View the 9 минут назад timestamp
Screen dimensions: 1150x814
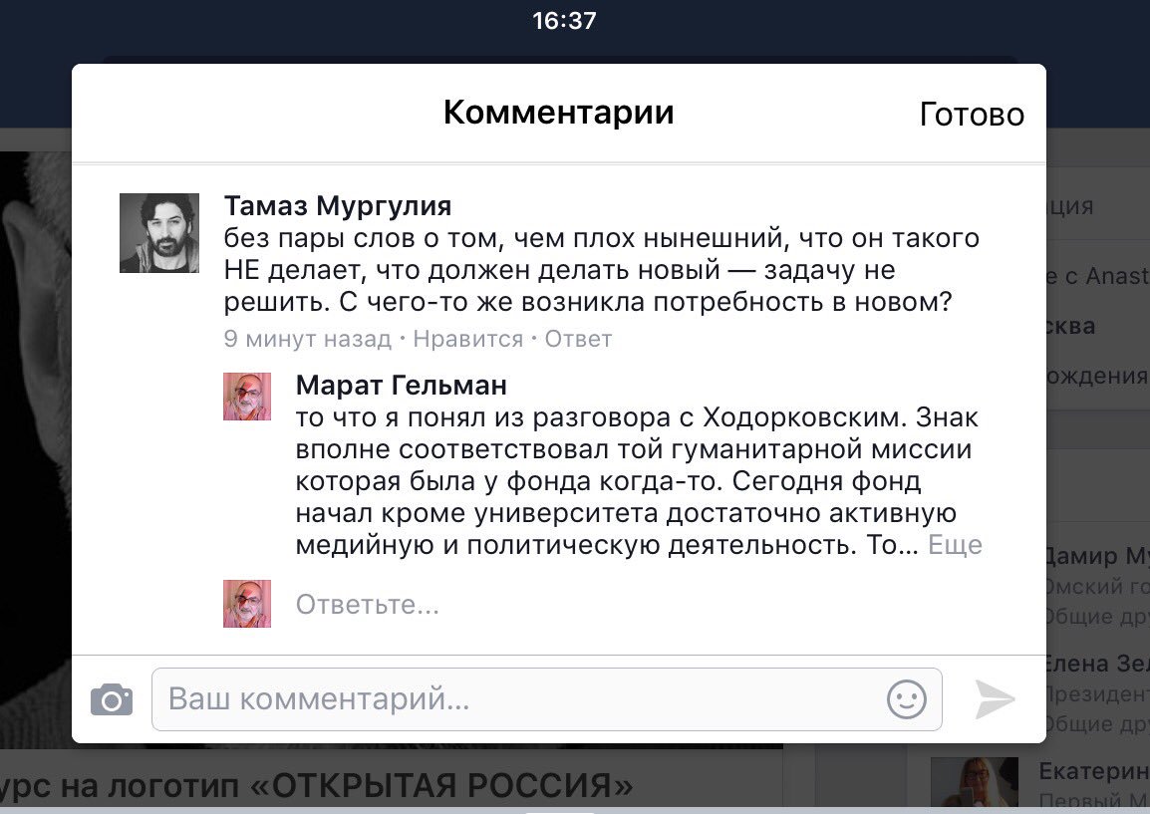click(x=307, y=339)
